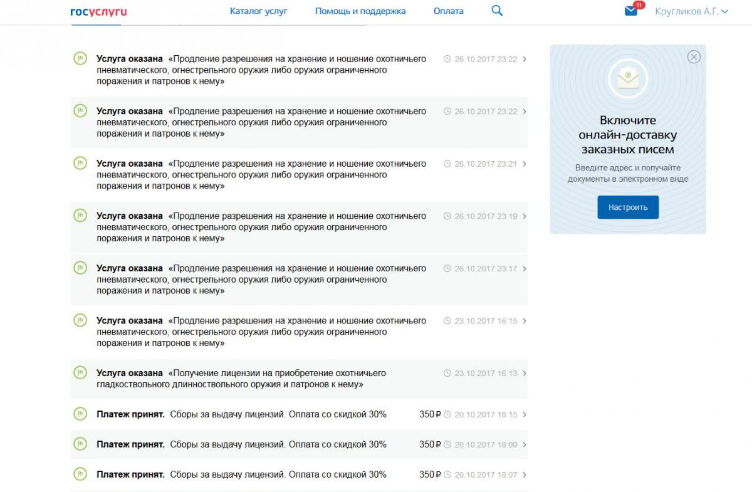Expand the 20.10.2017 18:07 payment chevron

525,475
